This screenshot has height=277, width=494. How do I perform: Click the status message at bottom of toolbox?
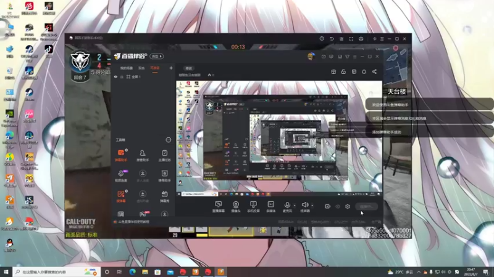[x=132, y=222]
